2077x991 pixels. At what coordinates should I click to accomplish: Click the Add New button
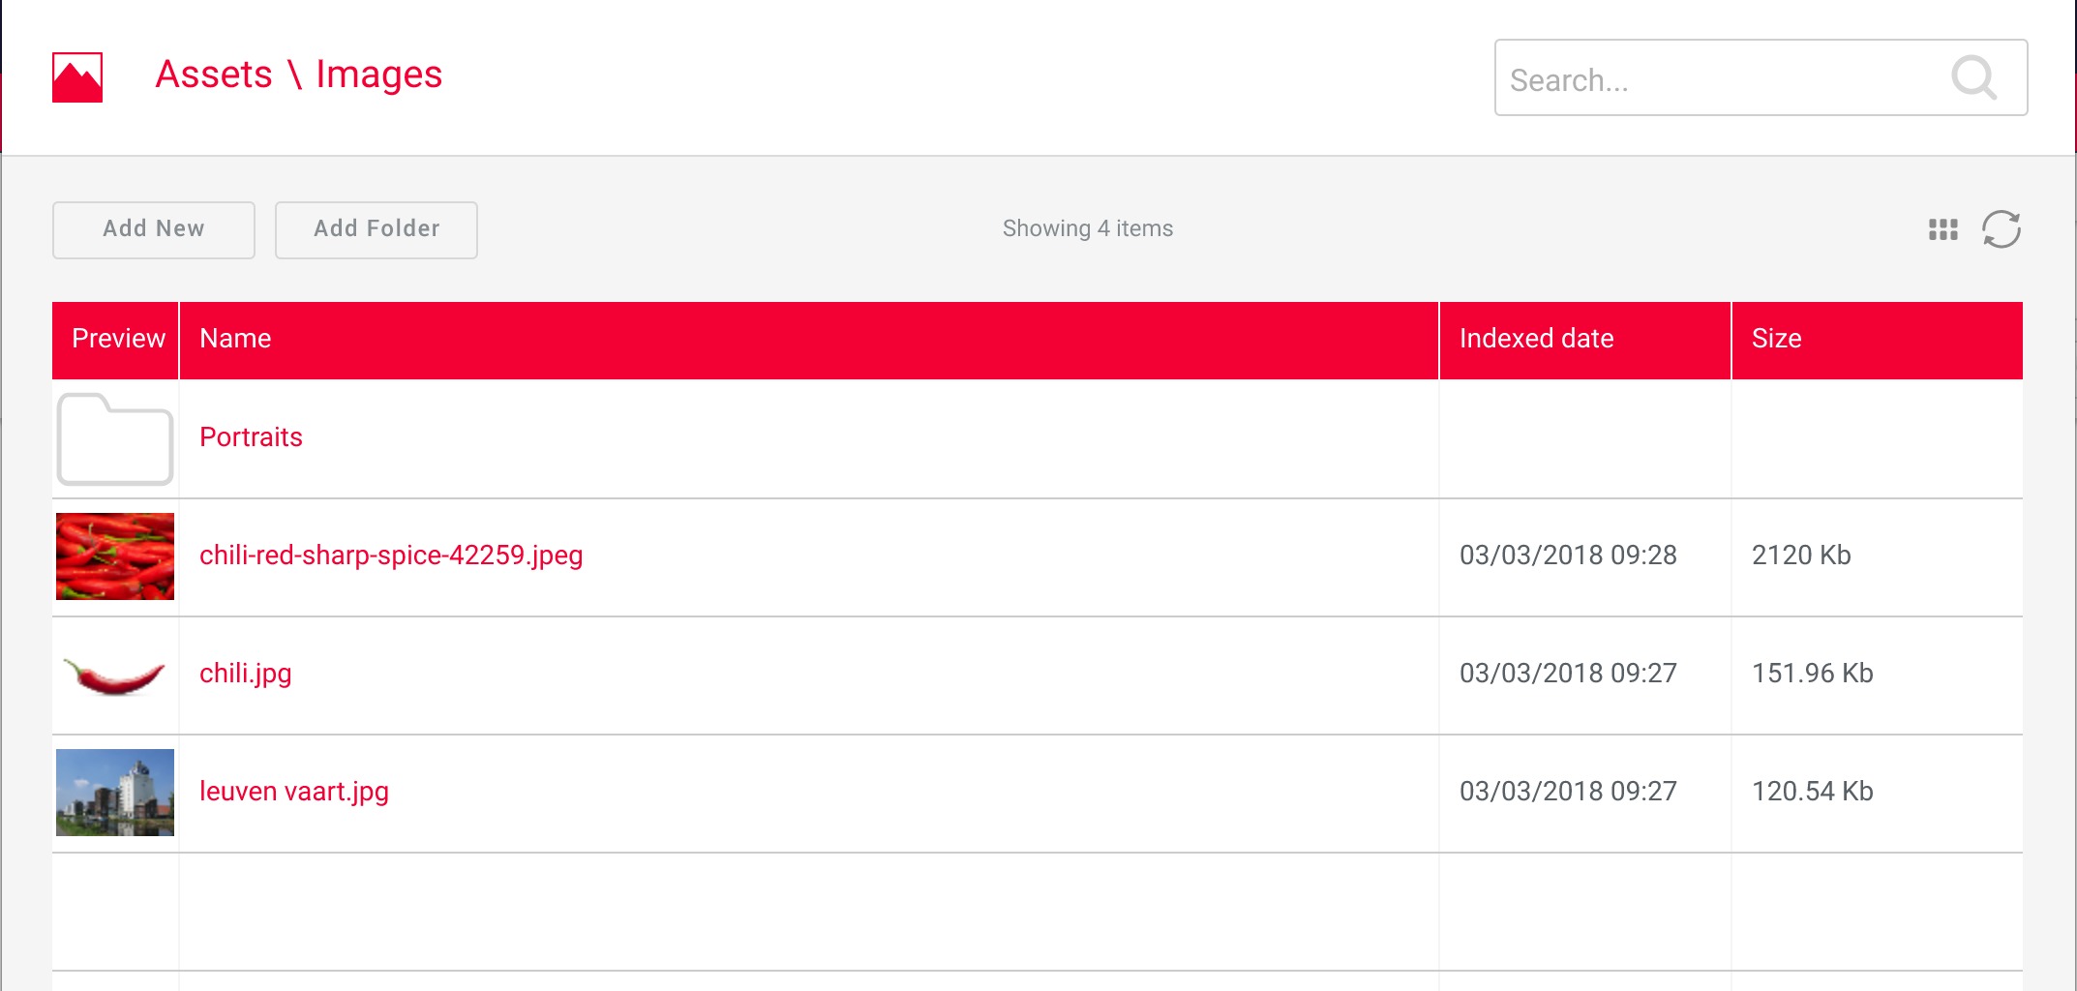point(154,229)
